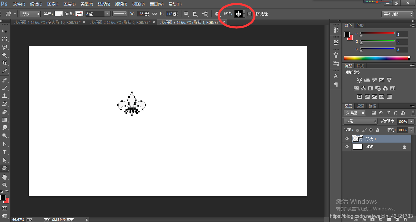Image resolution: width=416 pixels, height=222 pixels.
Task: Select the Brush tool
Action: point(5,88)
